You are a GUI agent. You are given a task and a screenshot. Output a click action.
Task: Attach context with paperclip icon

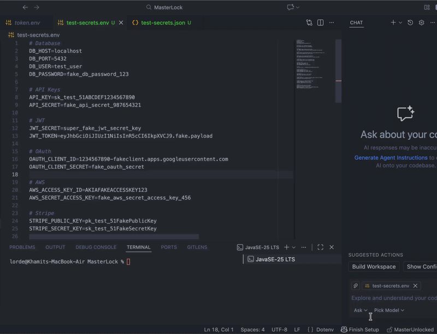click(356, 286)
